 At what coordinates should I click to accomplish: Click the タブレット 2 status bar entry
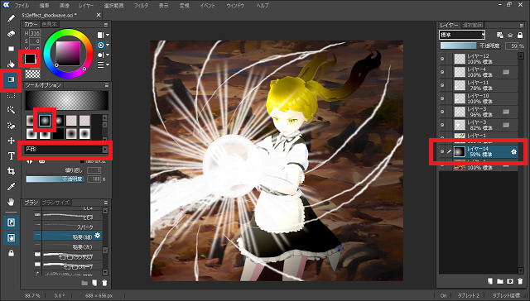(469, 295)
